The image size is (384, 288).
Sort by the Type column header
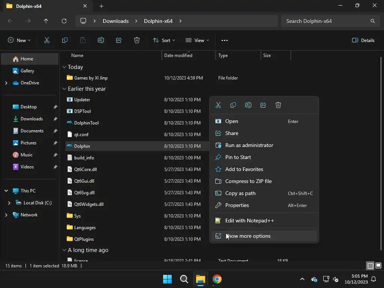pyautogui.click(x=223, y=55)
